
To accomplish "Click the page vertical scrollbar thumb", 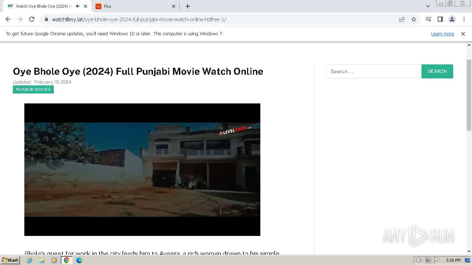I will 469,95.
